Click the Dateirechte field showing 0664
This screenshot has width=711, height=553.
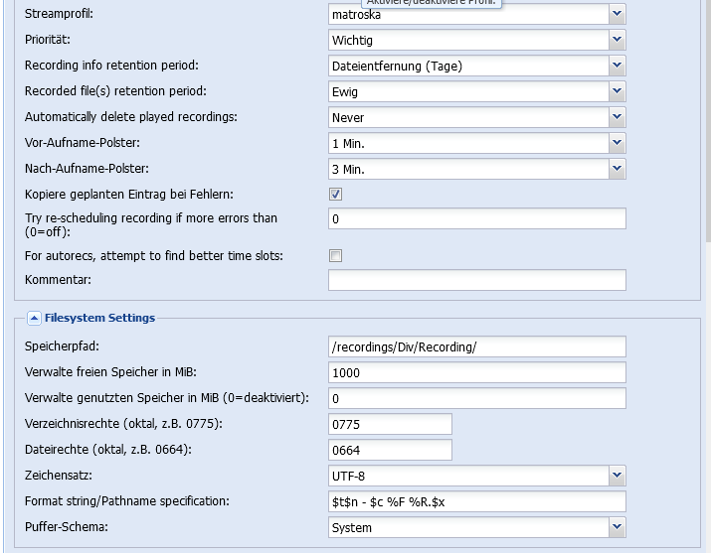point(390,450)
